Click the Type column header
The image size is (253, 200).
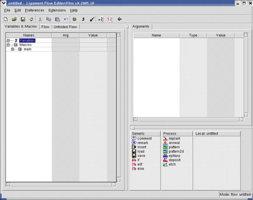193,35
